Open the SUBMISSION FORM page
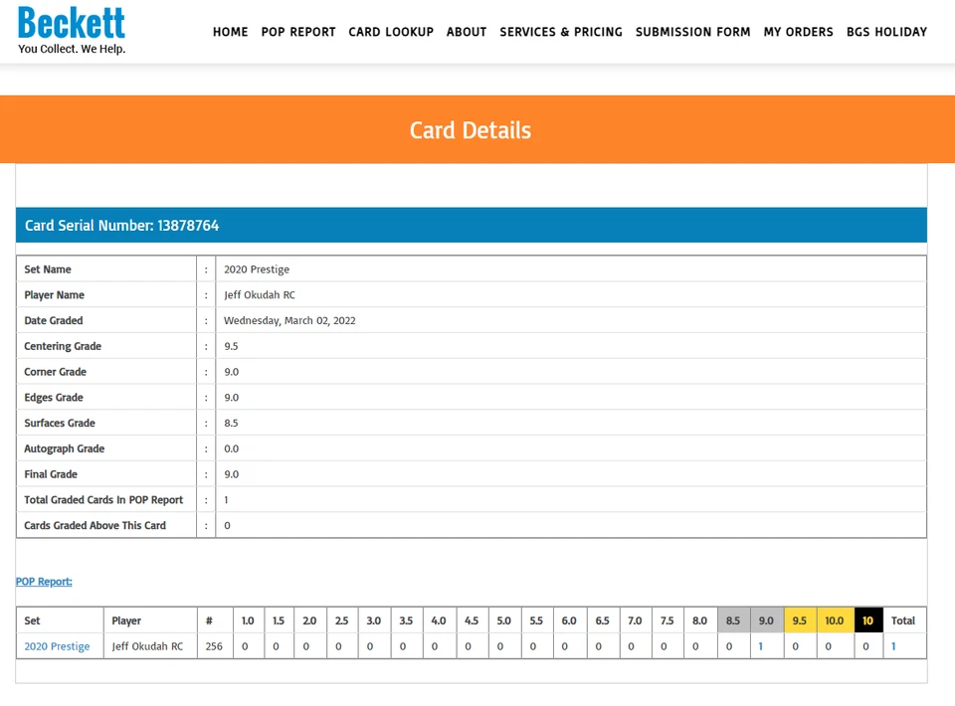This screenshot has width=955, height=706. [693, 32]
